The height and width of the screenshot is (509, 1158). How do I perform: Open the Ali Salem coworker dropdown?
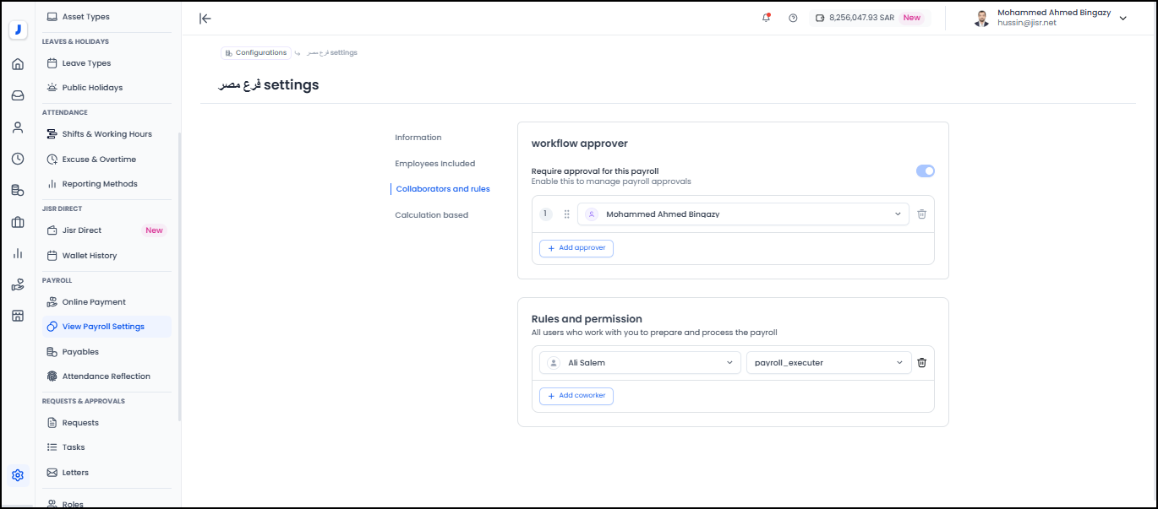[640, 363]
